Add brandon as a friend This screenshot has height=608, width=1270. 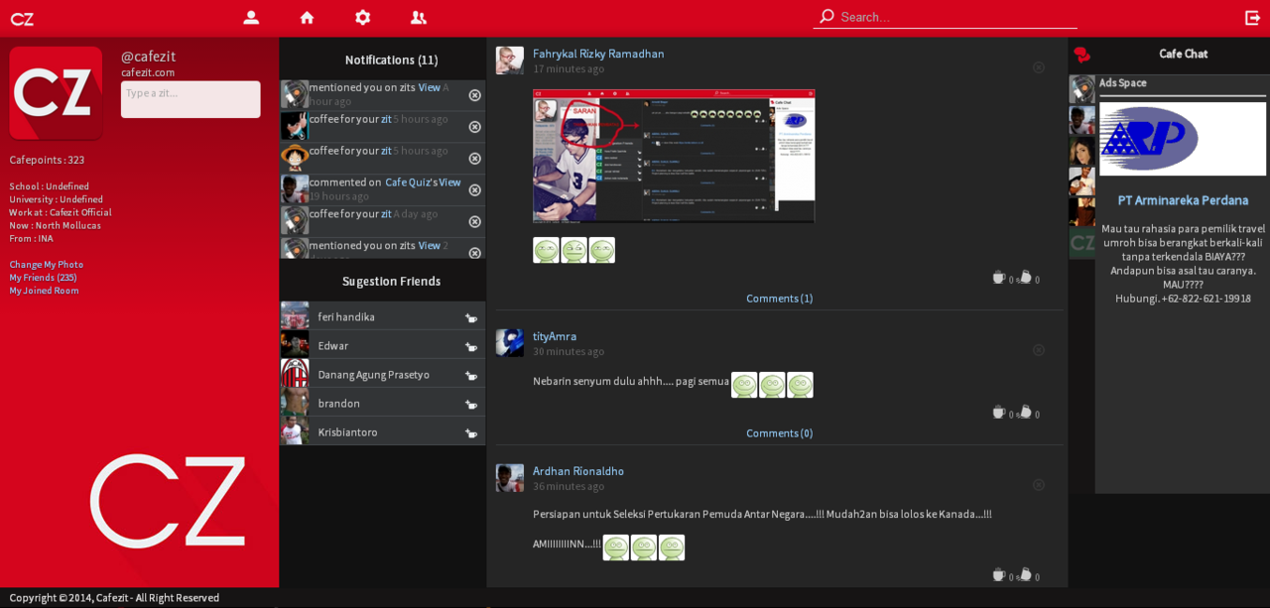pyautogui.click(x=471, y=404)
